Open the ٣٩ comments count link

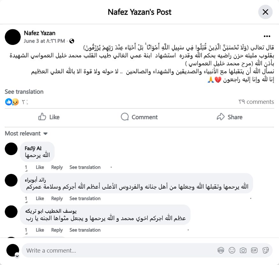[x=256, y=102]
